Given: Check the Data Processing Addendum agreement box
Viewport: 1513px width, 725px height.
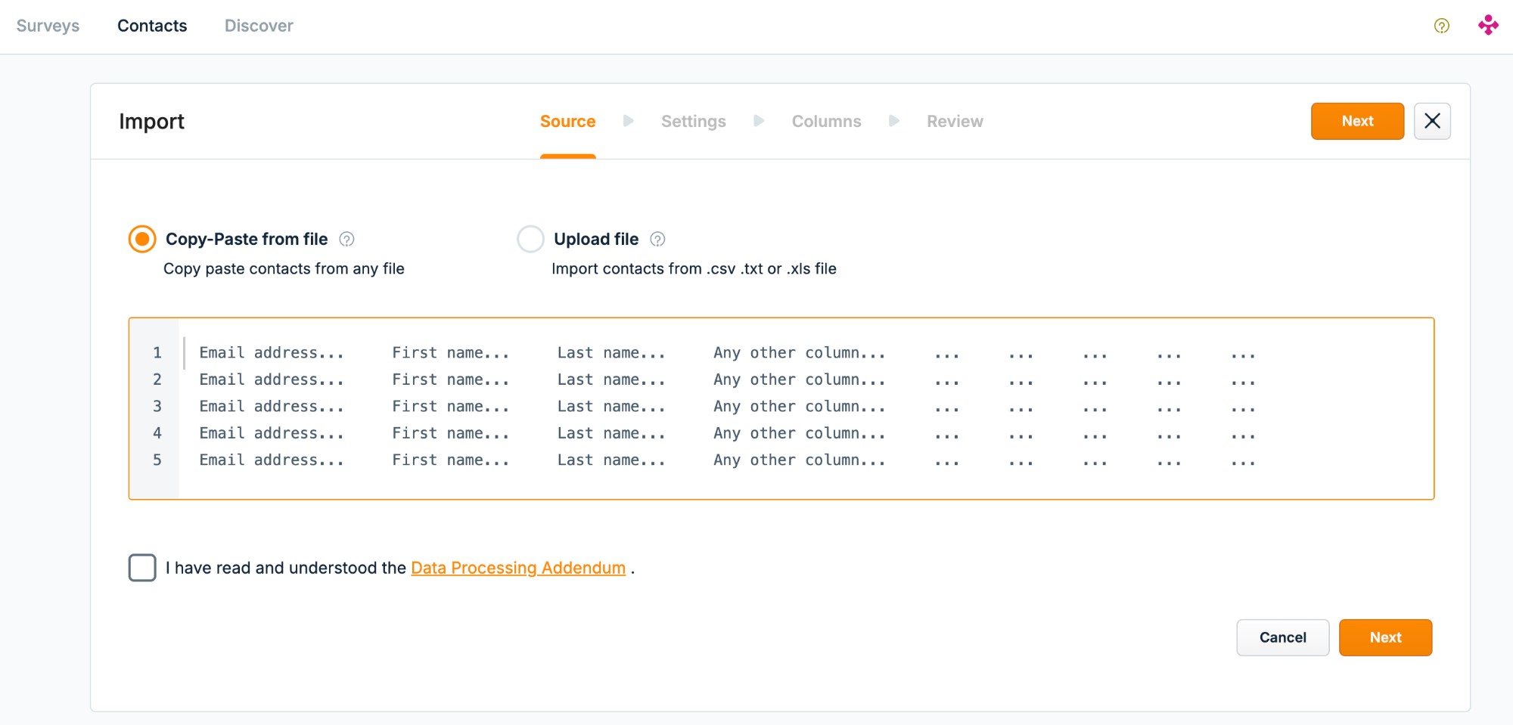Looking at the screenshot, I should [142, 568].
